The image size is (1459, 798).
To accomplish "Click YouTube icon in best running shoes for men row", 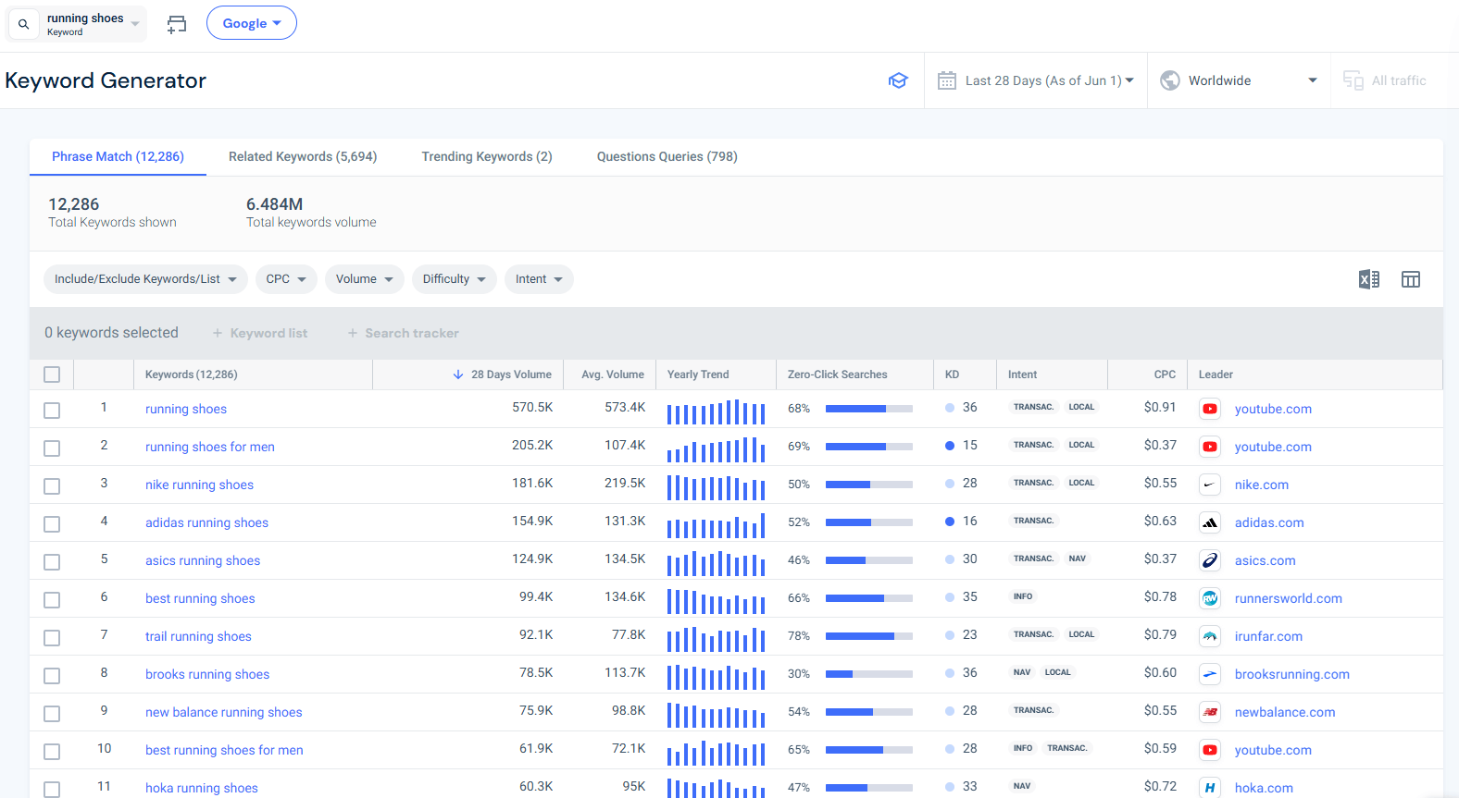I will (x=1210, y=750).
